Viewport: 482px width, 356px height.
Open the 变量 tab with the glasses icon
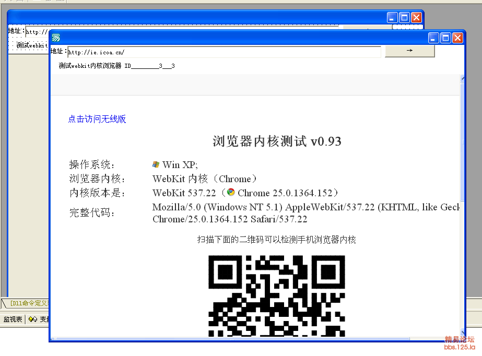click(x=39, y=319)
